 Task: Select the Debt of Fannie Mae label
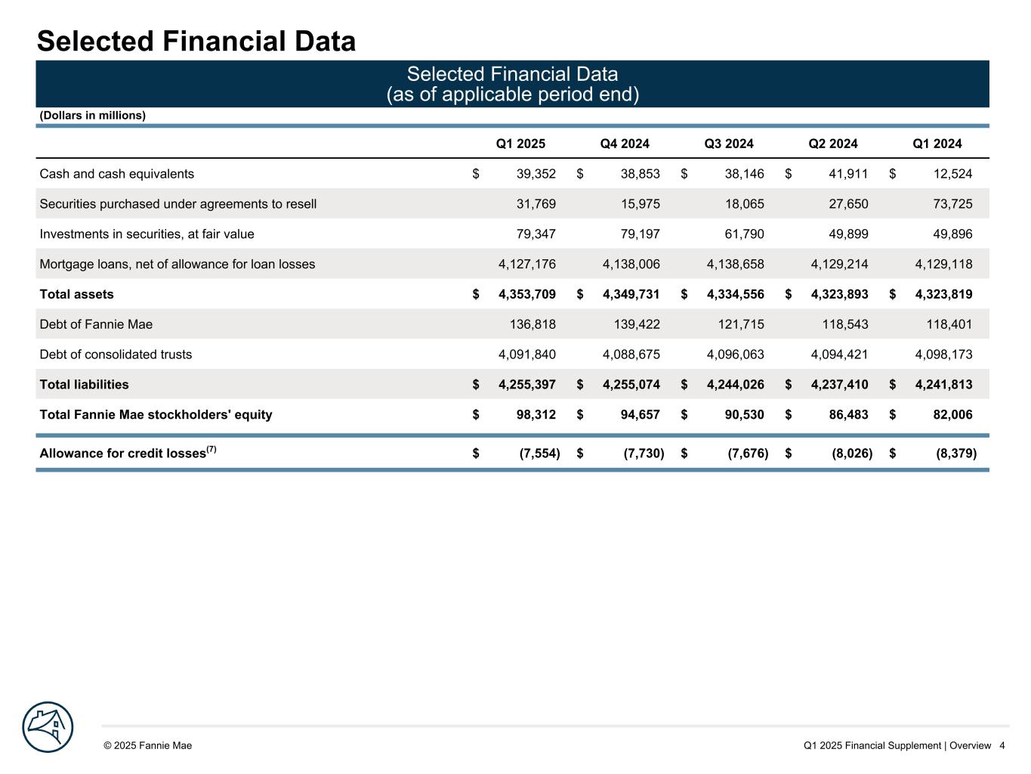coord(96,324)
